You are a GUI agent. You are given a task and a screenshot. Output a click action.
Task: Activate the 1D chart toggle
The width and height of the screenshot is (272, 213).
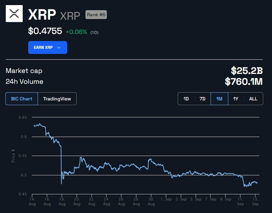pyautogui.click(x=186, y=99)
